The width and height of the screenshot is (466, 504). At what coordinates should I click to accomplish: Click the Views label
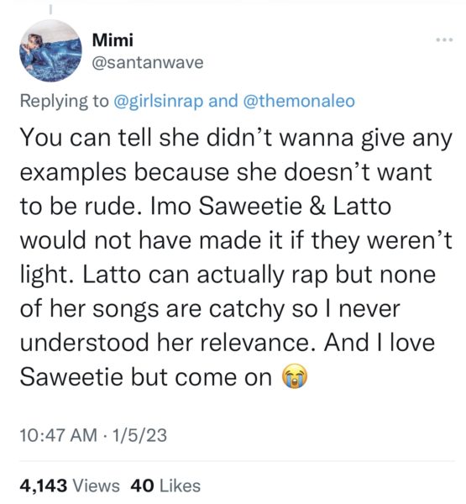click(x=96, y=486)
